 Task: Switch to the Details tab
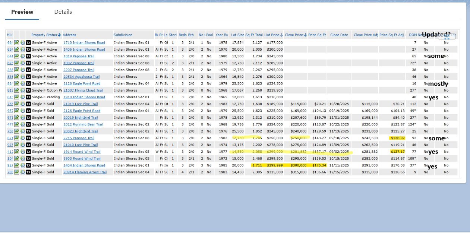coord(63,12)
